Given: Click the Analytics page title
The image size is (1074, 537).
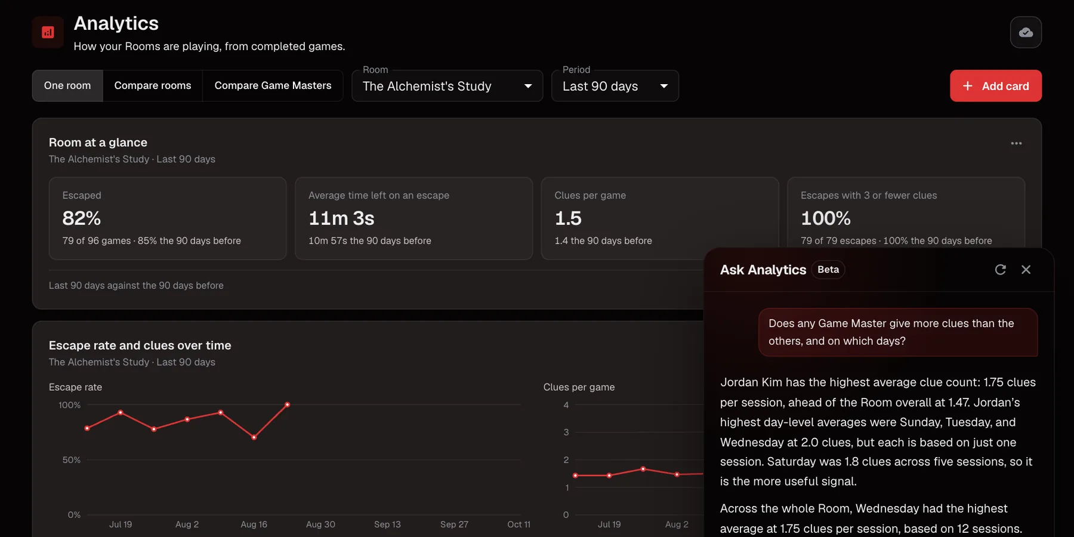Looking at the screenshot, I should 116,23.
